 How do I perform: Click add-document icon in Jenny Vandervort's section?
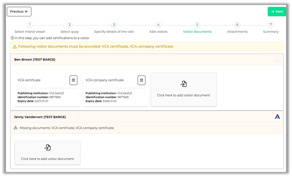47,147
